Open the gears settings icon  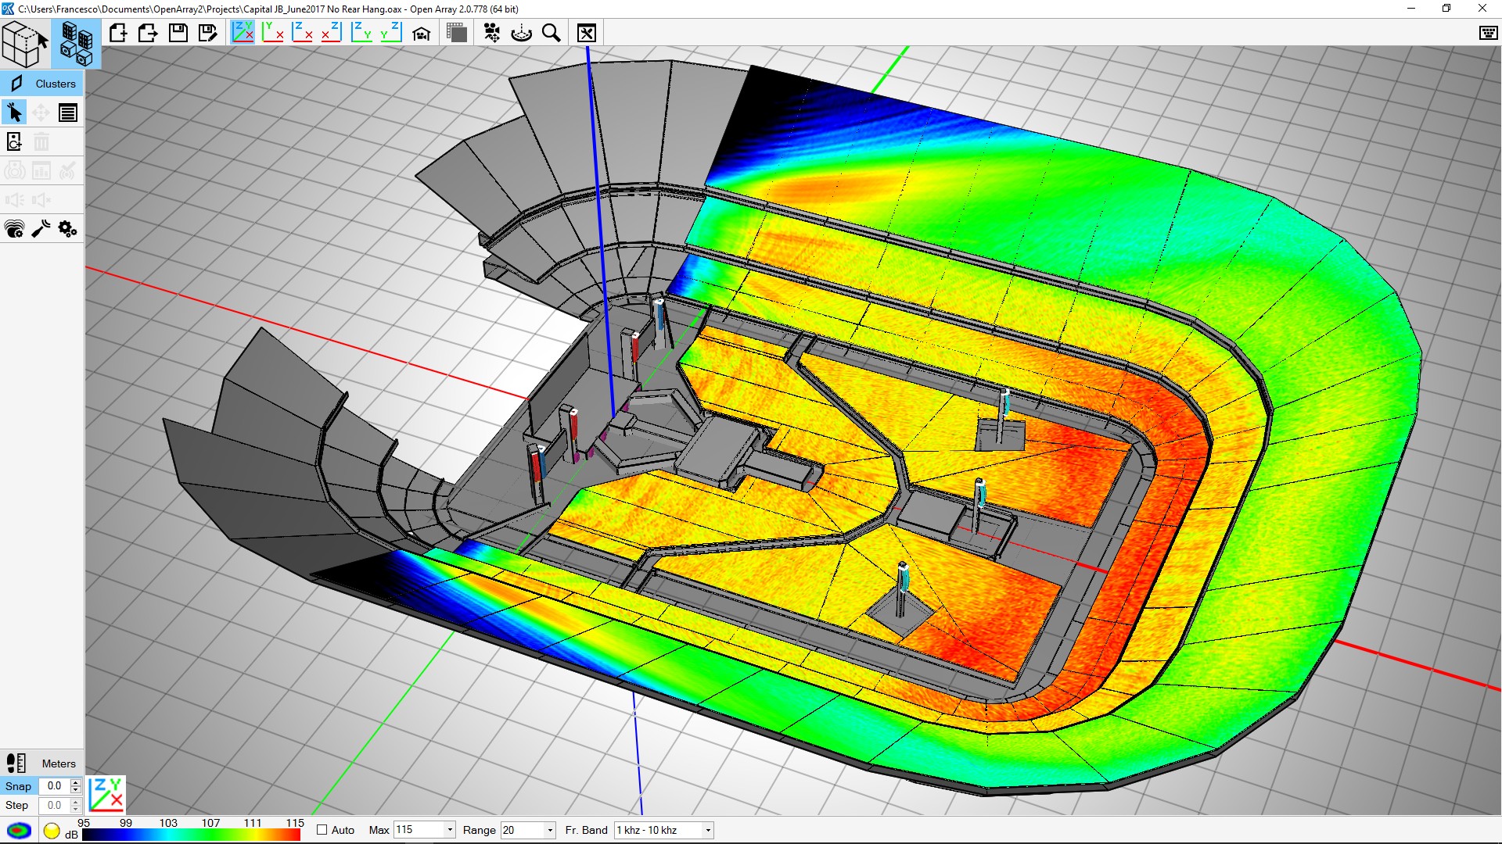click(67, 229)
